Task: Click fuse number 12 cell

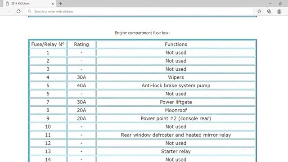Action: tap(48, 143)
